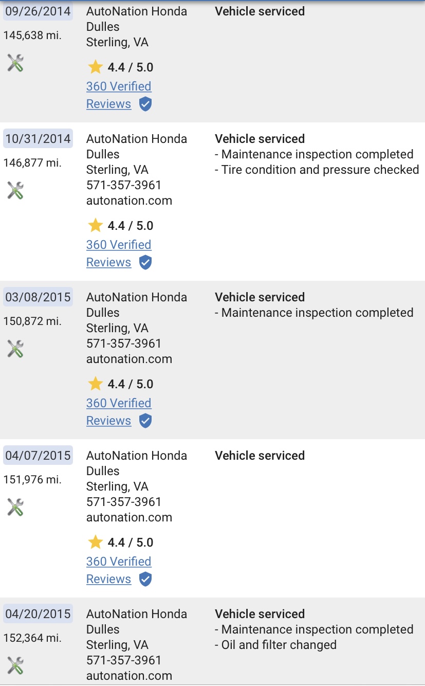The width and height of the screenshot is (425, 686).
Task: Click the gold rating star in the 04/07/2015 entry
Action: click(95, 542)
